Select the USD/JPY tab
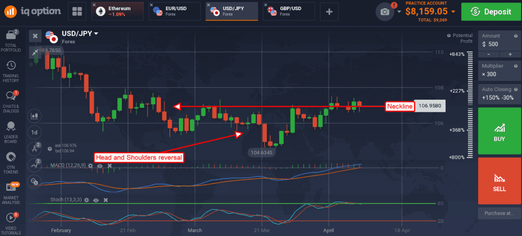 pos(232,11)
